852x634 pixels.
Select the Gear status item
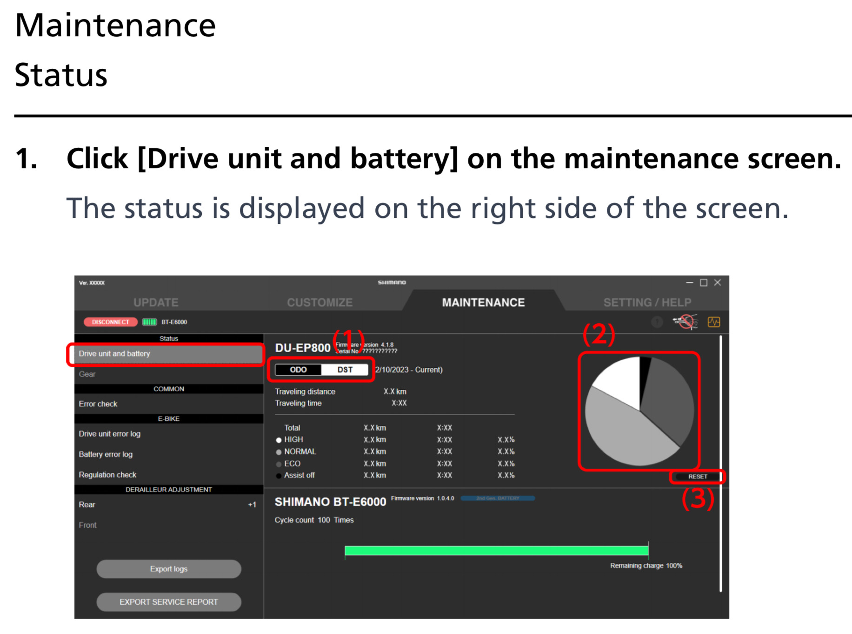point(168,374)
